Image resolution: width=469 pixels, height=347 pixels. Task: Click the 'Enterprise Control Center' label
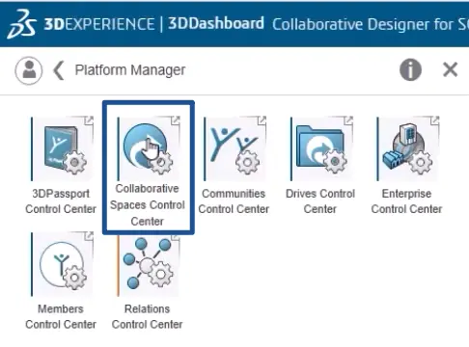pos(406,201)
